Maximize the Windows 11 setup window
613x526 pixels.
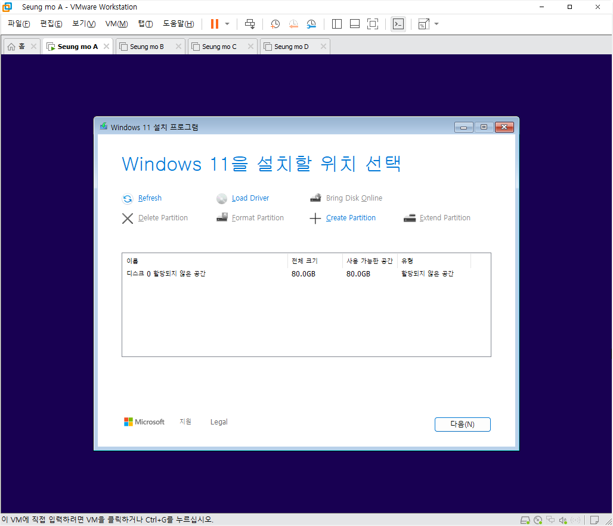click(484, 127)
